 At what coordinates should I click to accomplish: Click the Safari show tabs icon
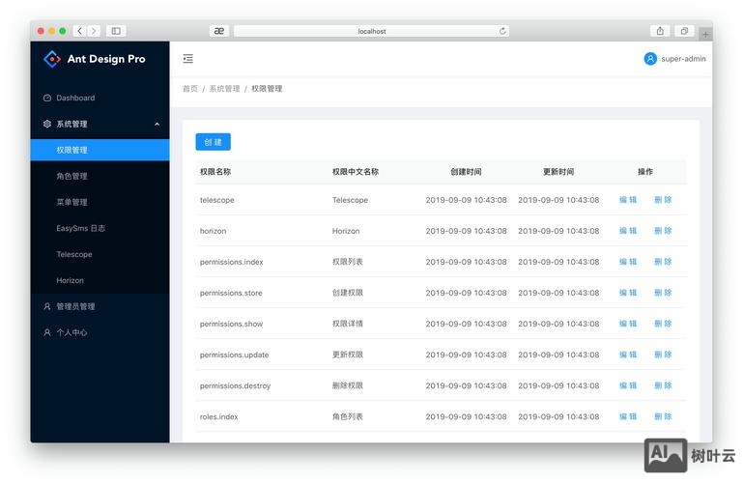tap(683, 31)
